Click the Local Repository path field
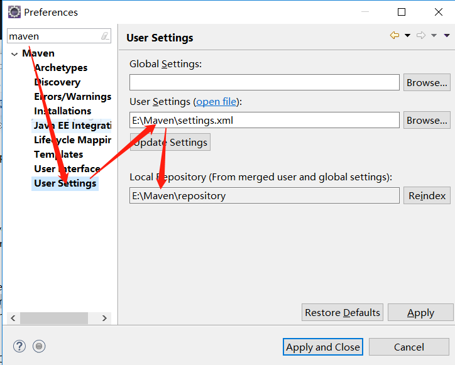This screenshot has height=365, width=455. [x=265, y=195]
